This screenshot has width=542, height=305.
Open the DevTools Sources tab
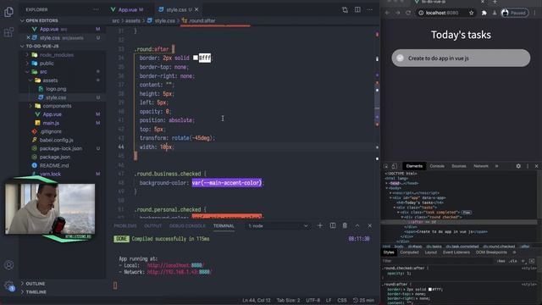[x=459, y=166]
